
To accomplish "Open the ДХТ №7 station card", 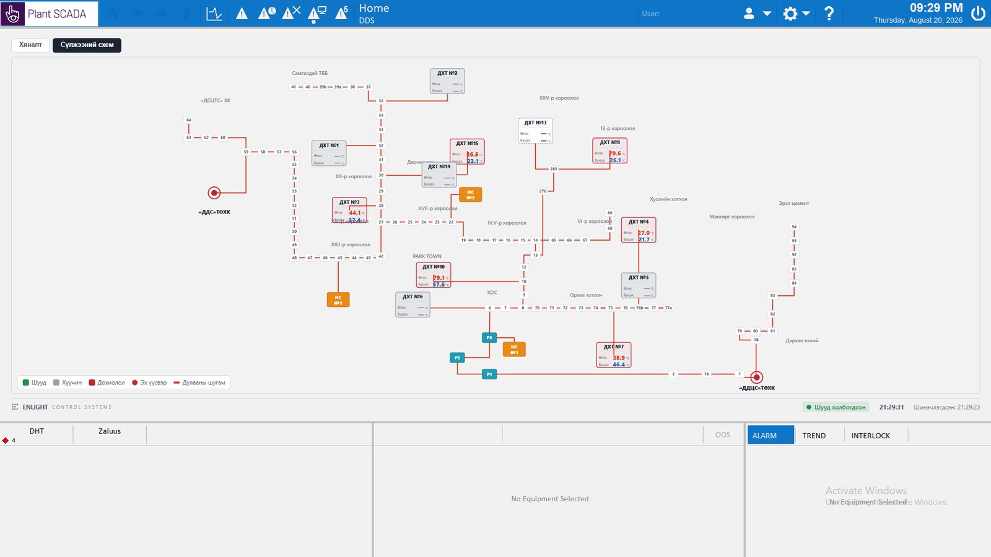I will point(614,355).
